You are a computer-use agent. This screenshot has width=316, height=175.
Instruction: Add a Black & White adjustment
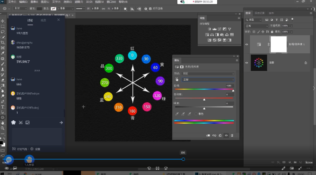click(x=217, y=34)
